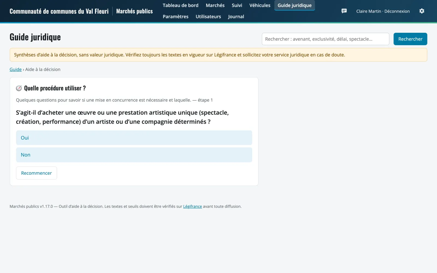
Task: Open the Journal page
Action: (x=236, y=17)
